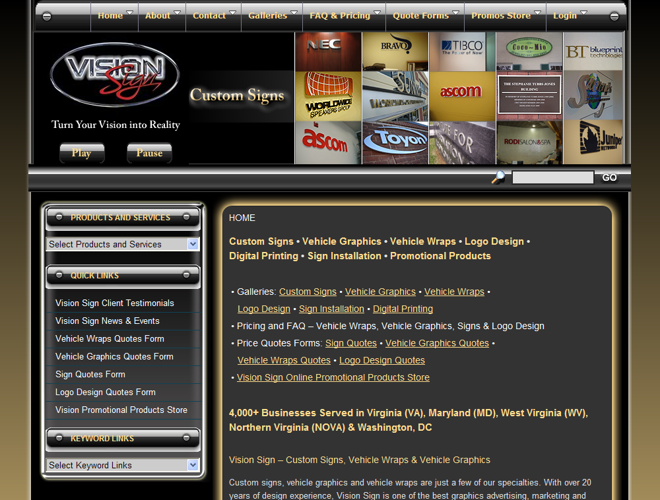Open FAQ & Pricing menu
The width and height of the screenshot is (660, 500).
(x=345, y=15)
